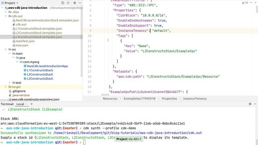Viewport: 258px width, 145px height.
Task: Open L1ConstructsStack Java class
Action: (40, 70)
